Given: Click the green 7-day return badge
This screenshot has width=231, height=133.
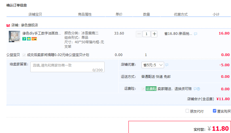Looking at the screenshot, I should pos(24,39).
